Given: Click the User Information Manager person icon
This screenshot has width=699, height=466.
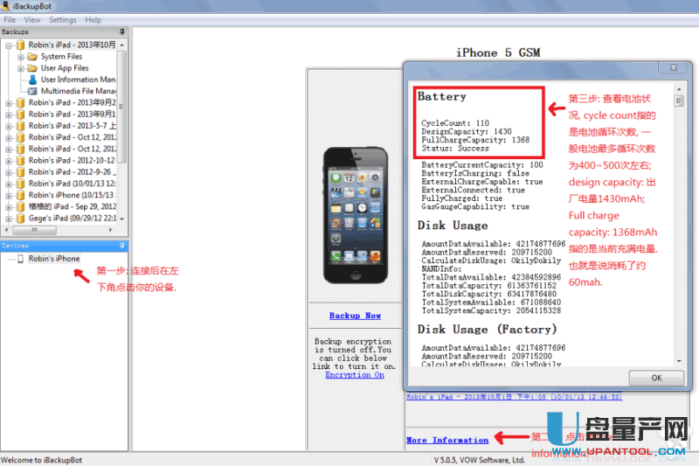Looking at the screenshot, I should pos(32,80).
